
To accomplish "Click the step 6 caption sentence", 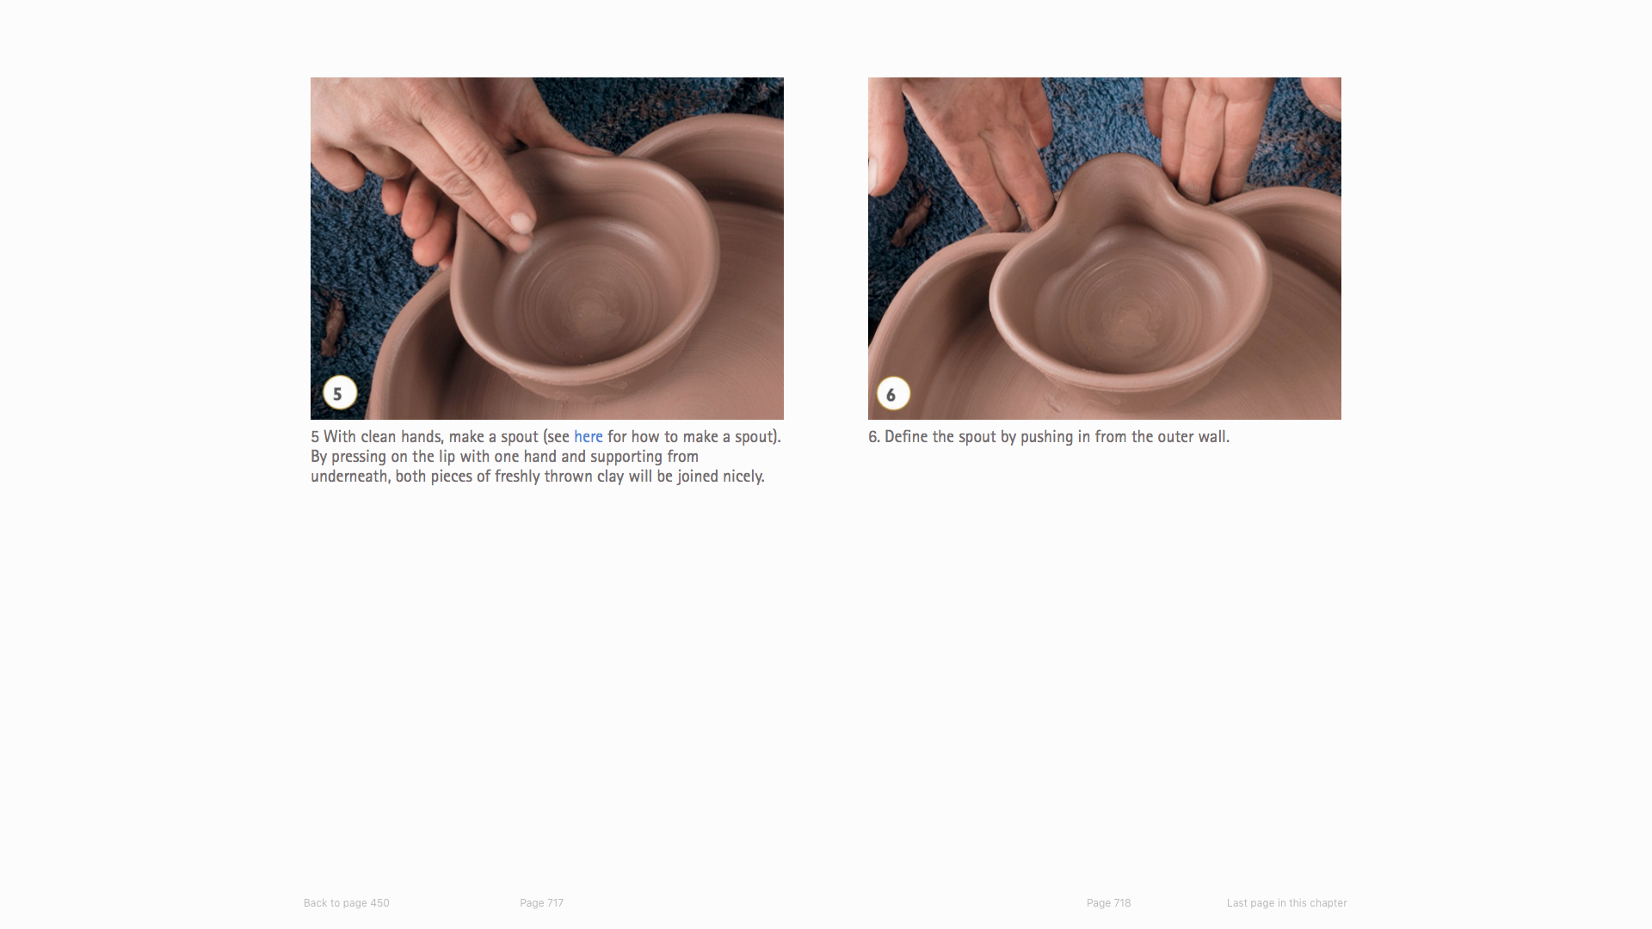I will click(1049, 437).
